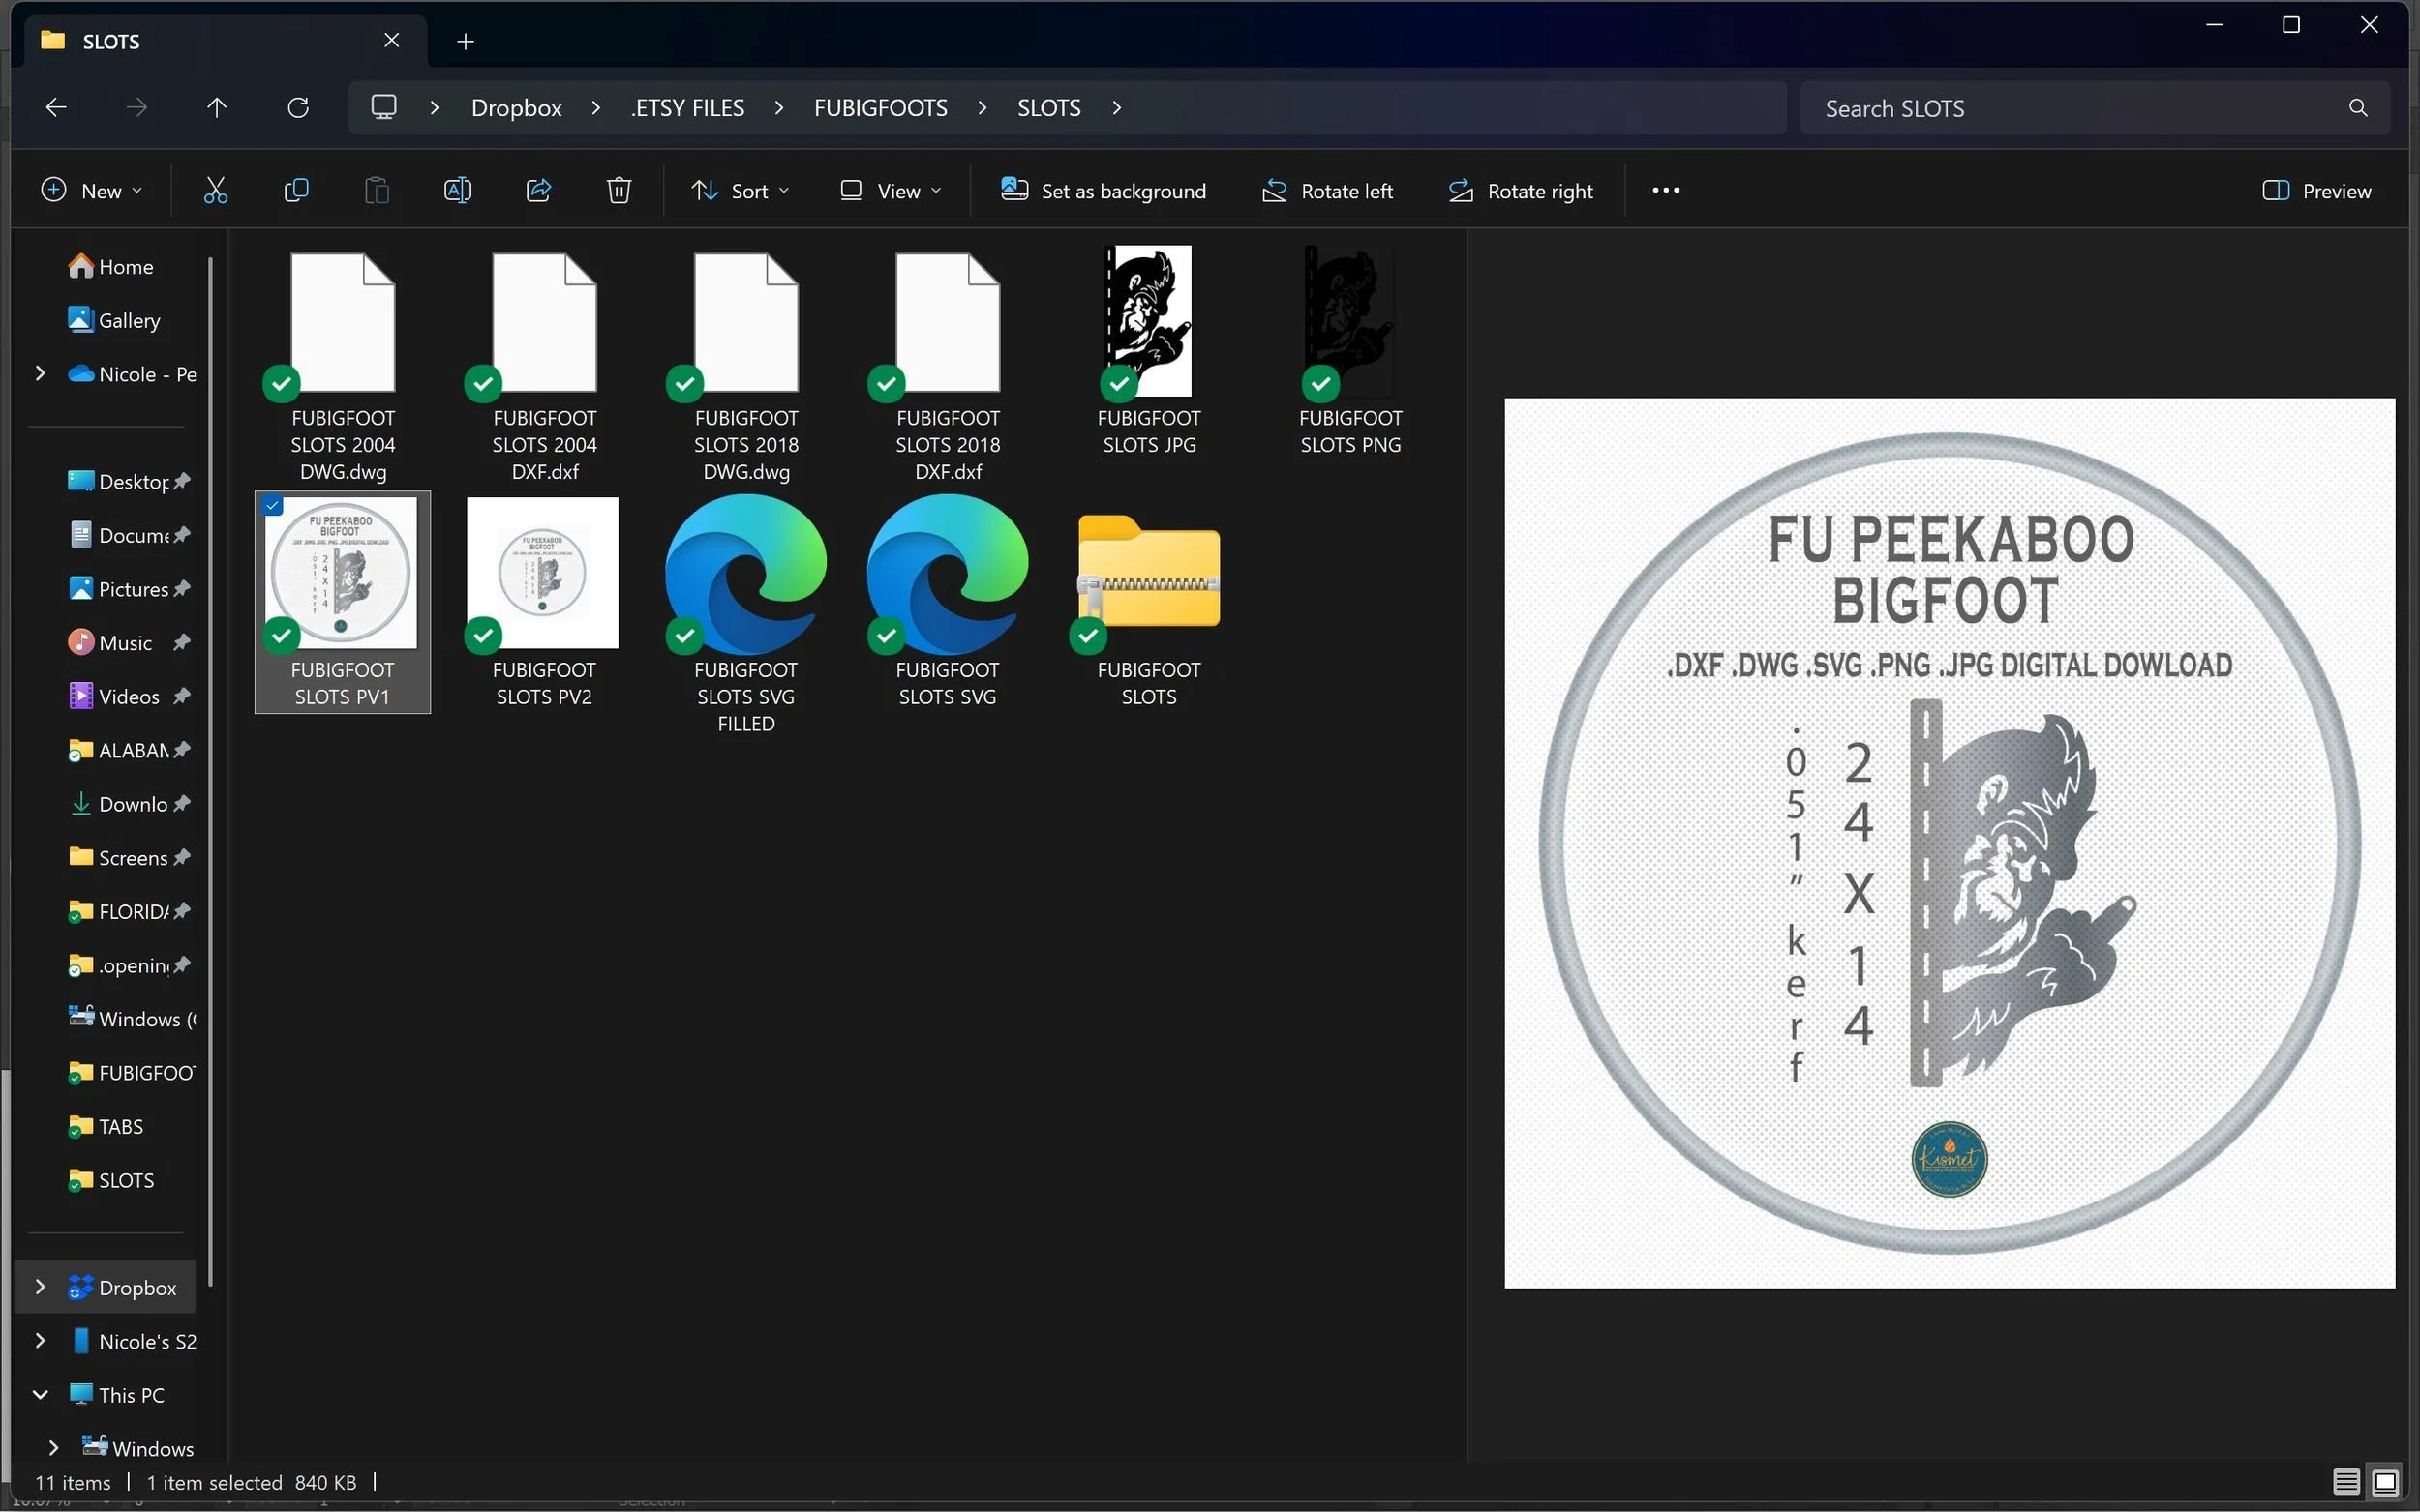Navigate back with the left arrow

pos(56,107)
